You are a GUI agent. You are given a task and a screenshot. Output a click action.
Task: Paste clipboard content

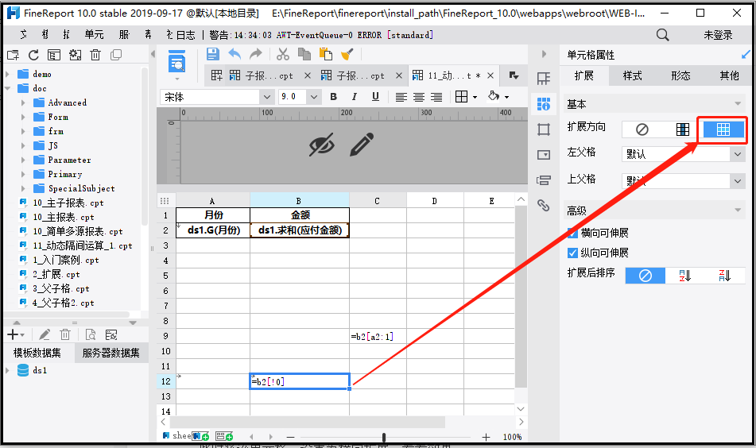[x=326, y=54]
